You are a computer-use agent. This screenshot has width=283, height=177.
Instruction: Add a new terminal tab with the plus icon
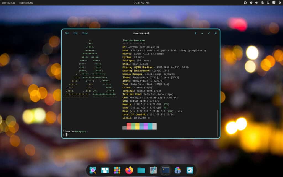point(195,33)
